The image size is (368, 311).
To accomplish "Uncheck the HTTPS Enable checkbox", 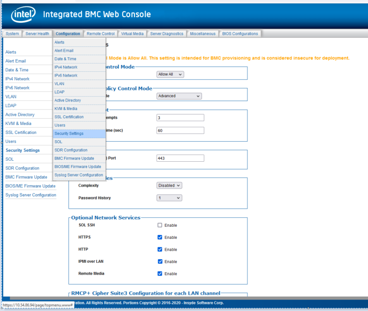I will pyautogui.click(x=160, y=237).
